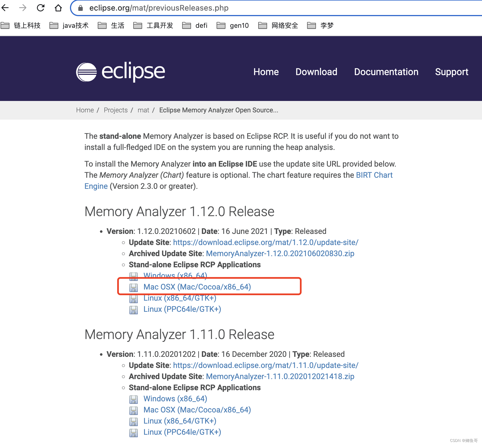Screen dimensions: 482x445
Task: Click the Memory Analyzer 1.11.0 Release heading
Action: click(179, 334)
